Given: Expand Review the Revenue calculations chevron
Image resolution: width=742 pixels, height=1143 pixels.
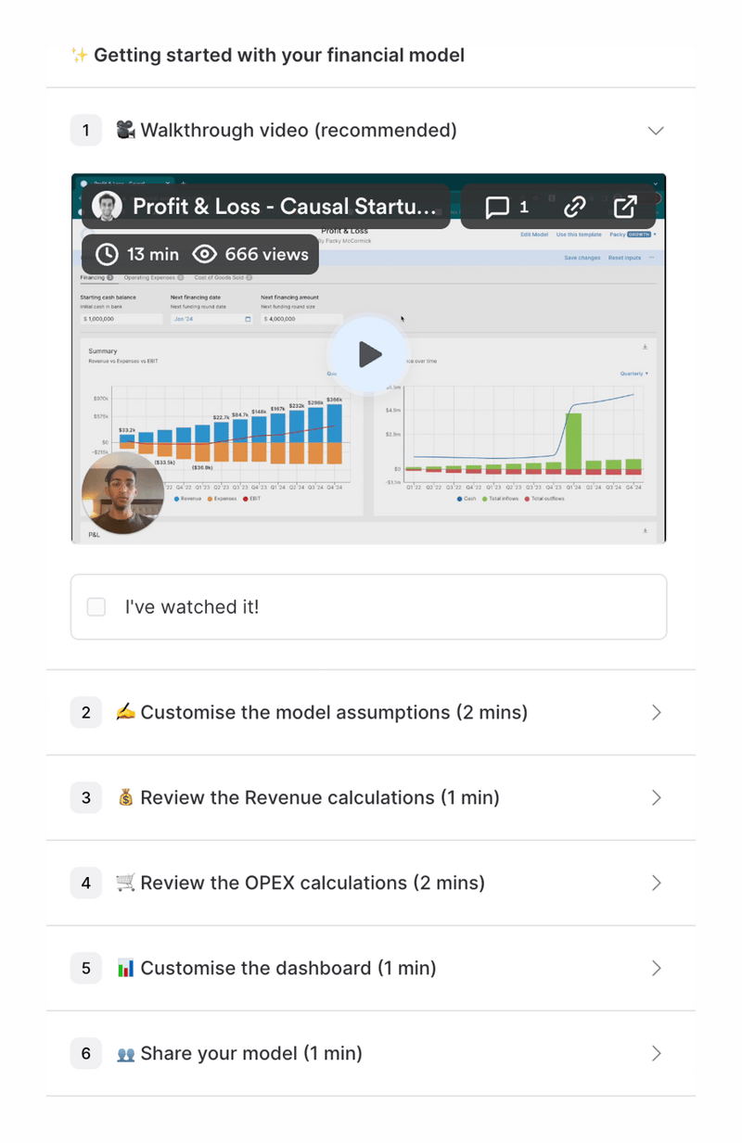Looking at the screenshot, I should pyautogui.click(x=656, y=798).
